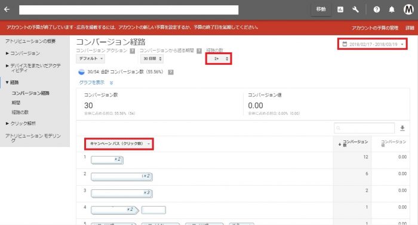Open the notifications bell icon

pos(392,10)
